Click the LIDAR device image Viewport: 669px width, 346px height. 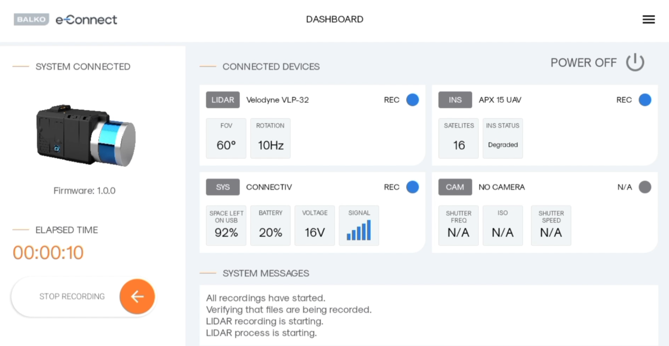86,135
